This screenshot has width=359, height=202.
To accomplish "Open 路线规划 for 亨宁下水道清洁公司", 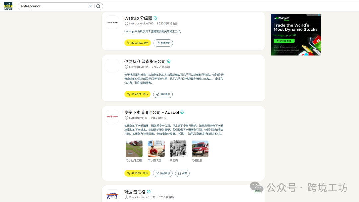I will [x=163, y=173].
